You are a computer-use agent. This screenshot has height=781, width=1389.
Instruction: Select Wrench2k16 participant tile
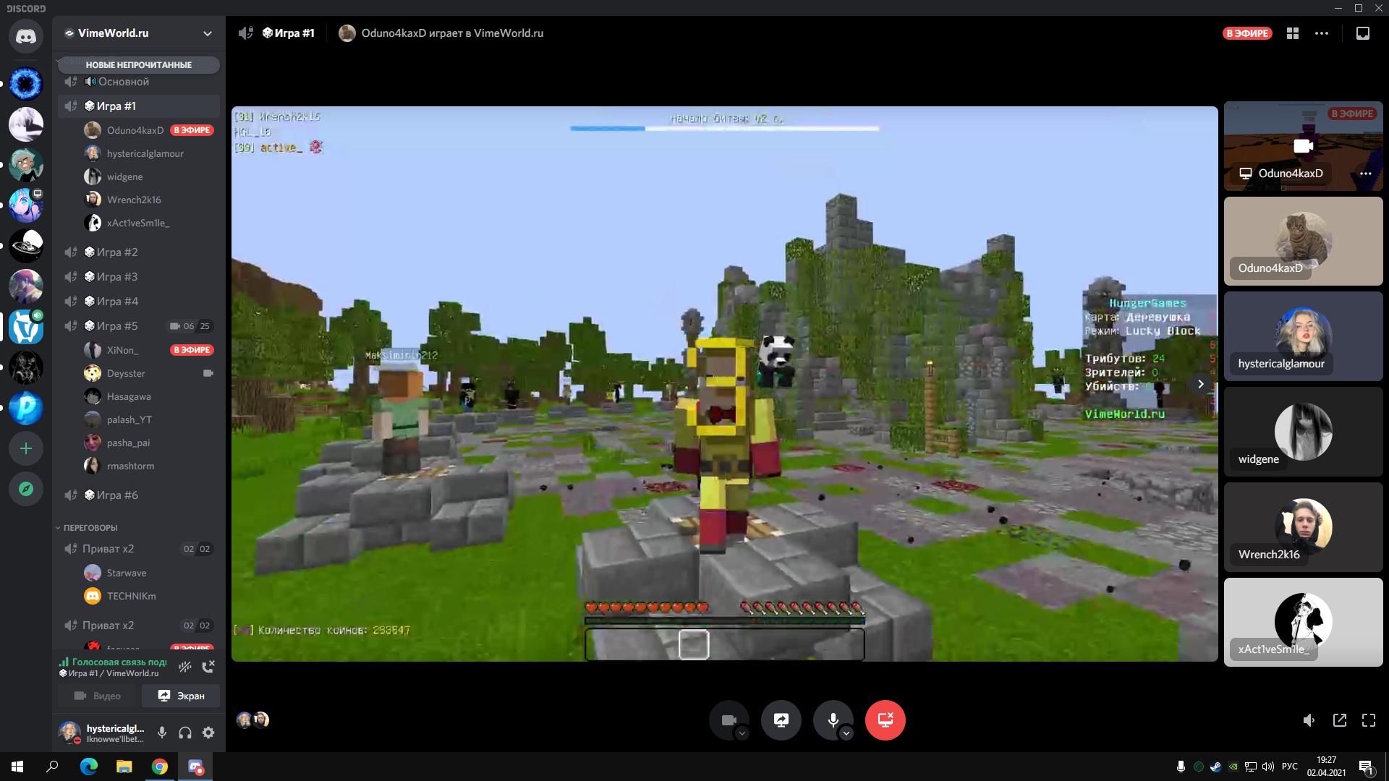point(1303,527)
